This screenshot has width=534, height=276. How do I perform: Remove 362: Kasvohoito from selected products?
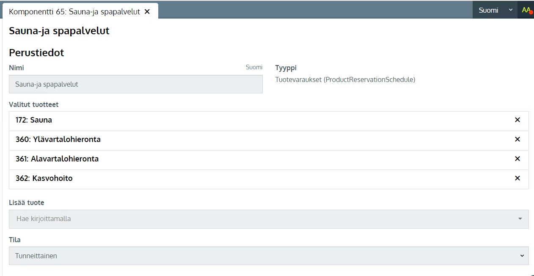(x=517, y=178)
